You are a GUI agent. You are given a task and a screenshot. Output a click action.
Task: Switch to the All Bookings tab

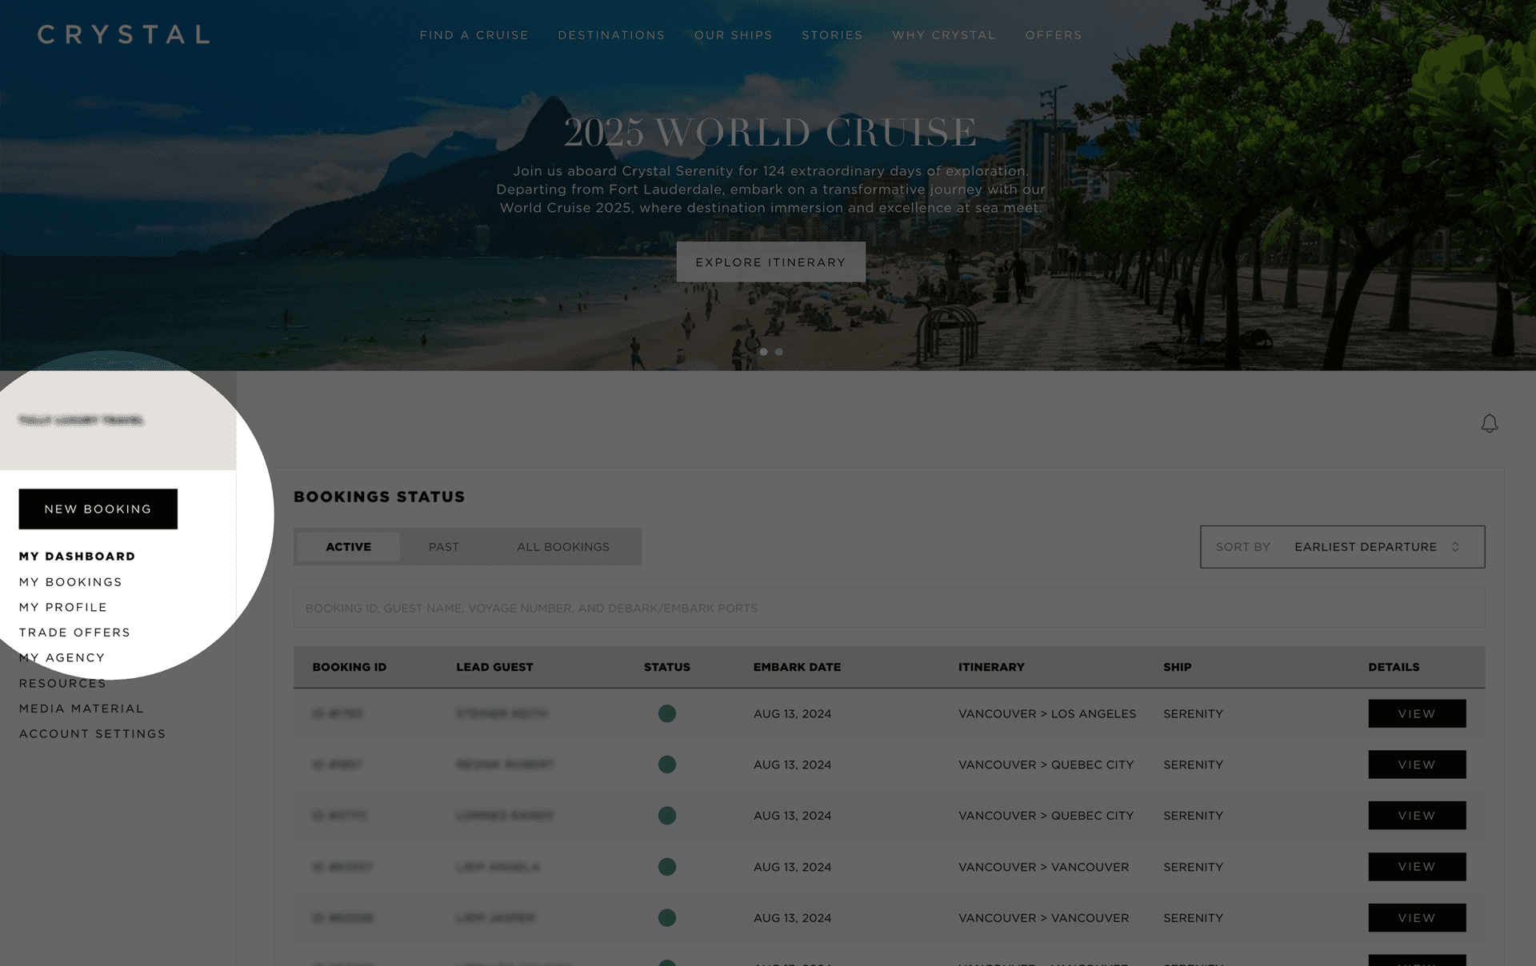562,547
